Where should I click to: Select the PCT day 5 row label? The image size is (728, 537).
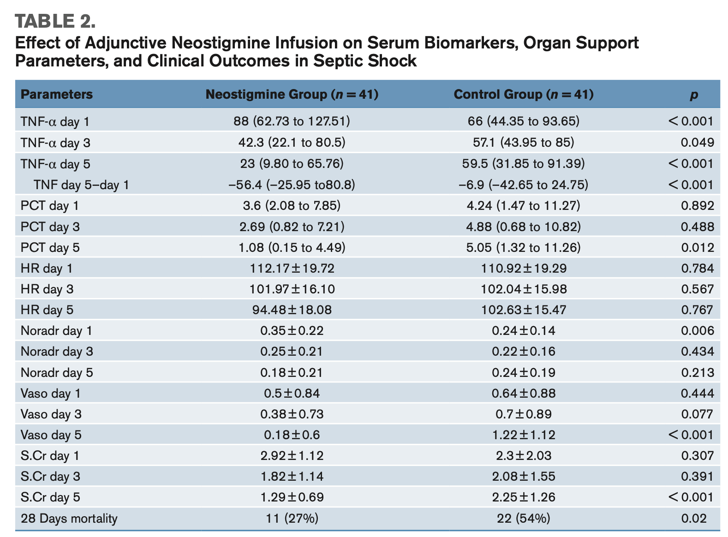click(x=50, y=248)
